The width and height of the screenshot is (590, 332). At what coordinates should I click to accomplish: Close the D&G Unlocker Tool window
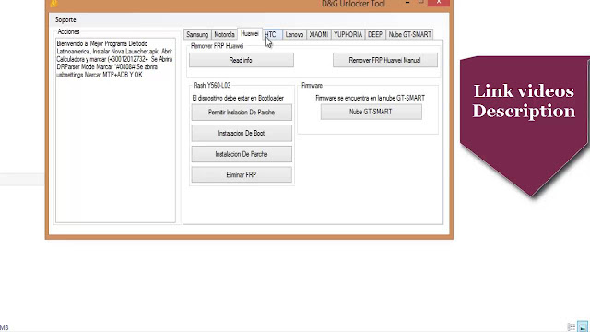pos(439,3)
